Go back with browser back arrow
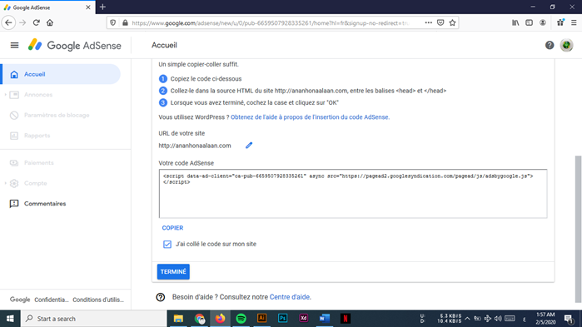The height and width of the screenshot is (327, 582). pos(8,22)
